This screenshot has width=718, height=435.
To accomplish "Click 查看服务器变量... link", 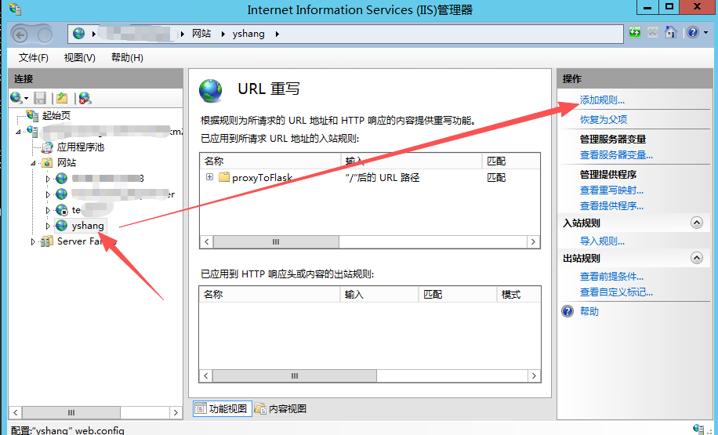I will pos(616,154).
